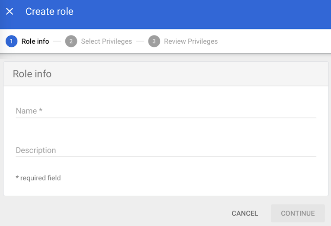Jump to the Review Privileges step label
Viewport: 331px width, 226px height.
pyautogui.click(x=190, y=41)
